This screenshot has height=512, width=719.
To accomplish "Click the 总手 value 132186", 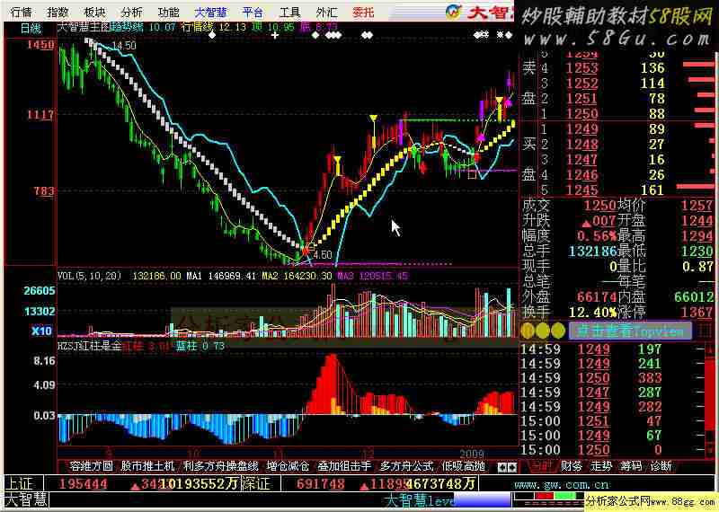I will (592, 252).
